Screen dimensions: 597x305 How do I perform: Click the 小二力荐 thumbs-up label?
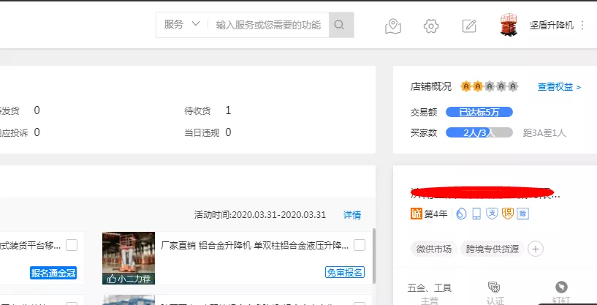coord(129,279)
